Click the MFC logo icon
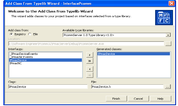The image size is (178, 106). point(164,18)
